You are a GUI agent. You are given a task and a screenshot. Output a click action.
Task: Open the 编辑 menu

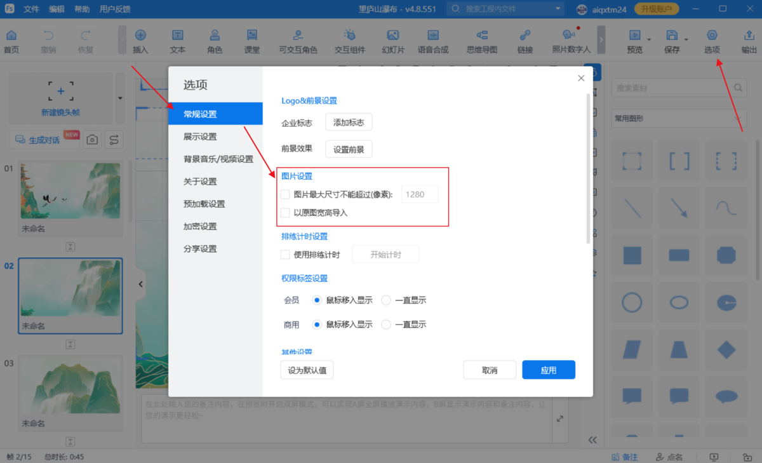click(x=57, y=9)
